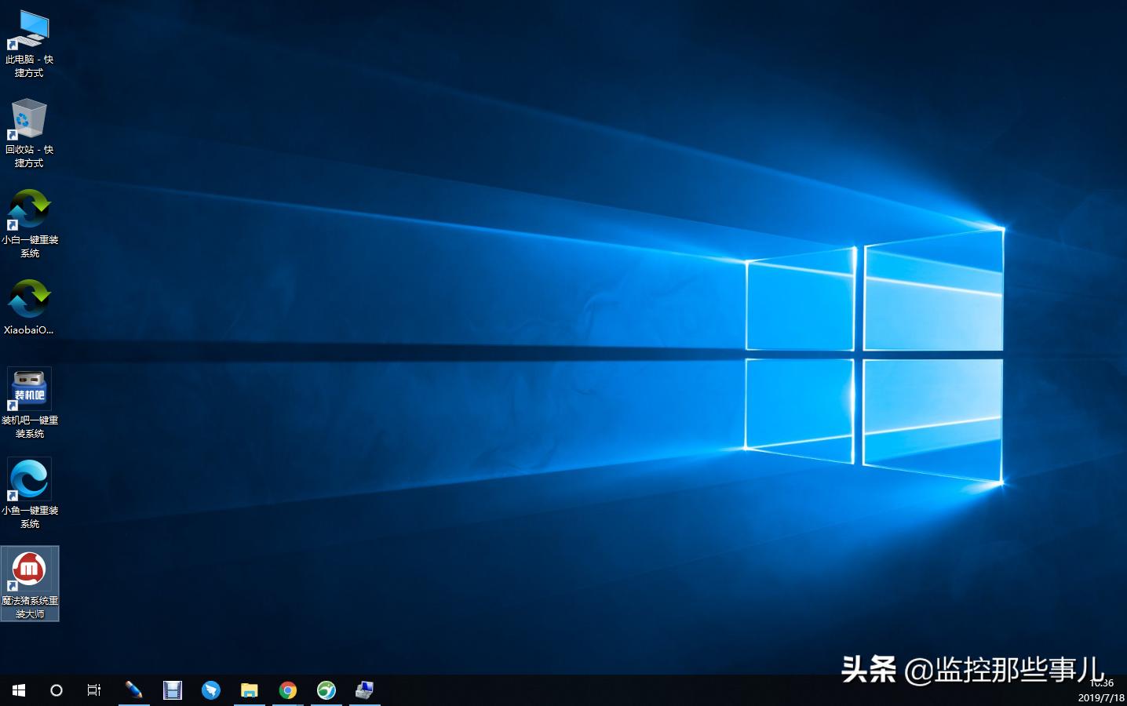
Task: Open the 此电脑 shortcut on the desktop
Action: tap(30, 30)
